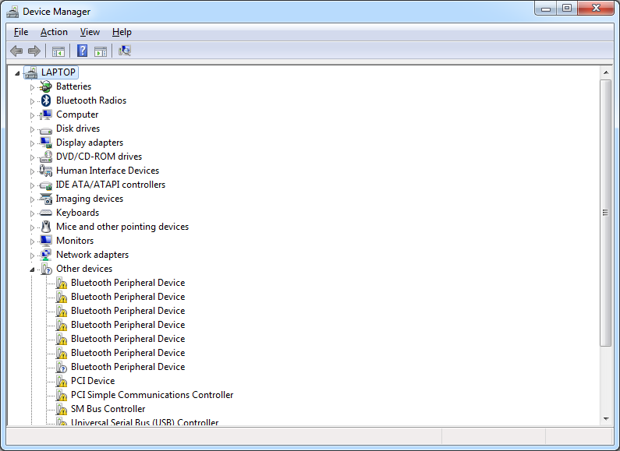The width and height of the screenshot is (620, 451).
Task: Expand the Disk drives category
Action: [x=33, y=129]
